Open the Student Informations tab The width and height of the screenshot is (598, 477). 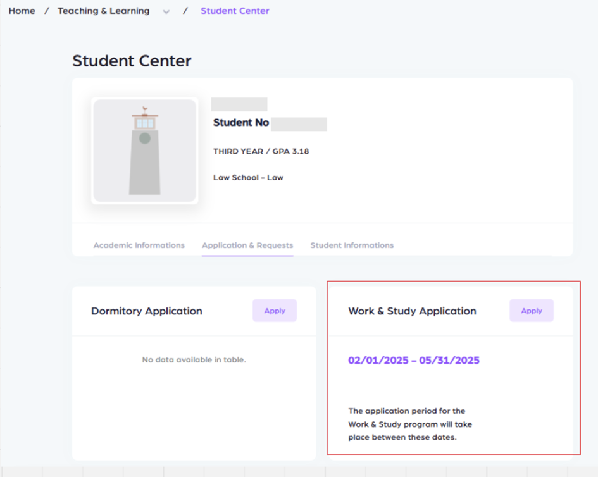coord(352,245)
